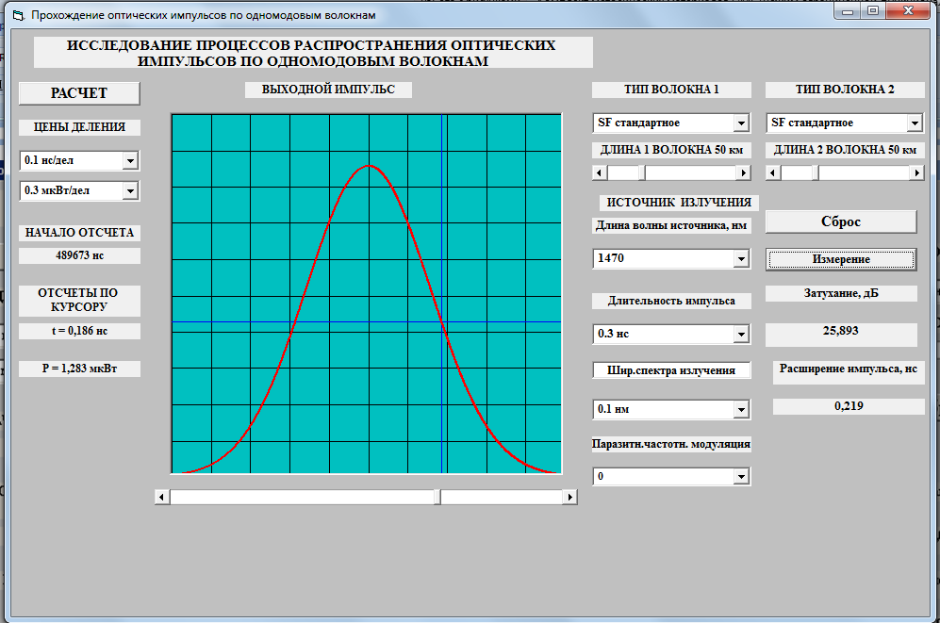
Task: Open the 0.3 мкВт/дел power scale dropdown
Action: [x=130, y=190]
